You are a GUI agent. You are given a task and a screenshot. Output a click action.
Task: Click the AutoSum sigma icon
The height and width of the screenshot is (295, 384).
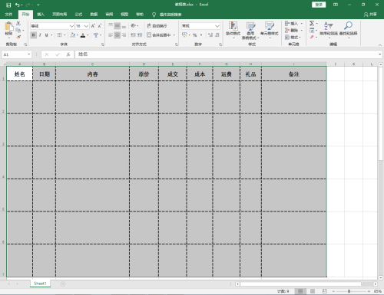pyautogui.click(x=312, y=23)
